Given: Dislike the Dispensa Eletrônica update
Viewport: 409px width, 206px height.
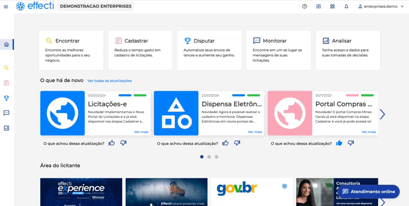Looking at the screenshot, I should (x=237, y=143).
